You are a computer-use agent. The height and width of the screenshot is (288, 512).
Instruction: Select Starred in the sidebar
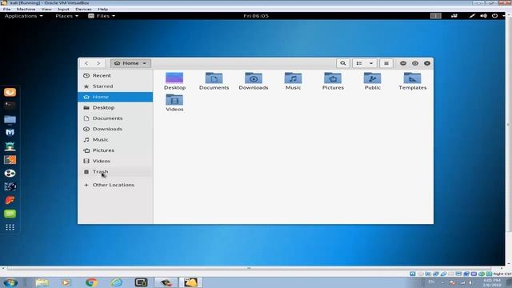(x=115, y=86)
